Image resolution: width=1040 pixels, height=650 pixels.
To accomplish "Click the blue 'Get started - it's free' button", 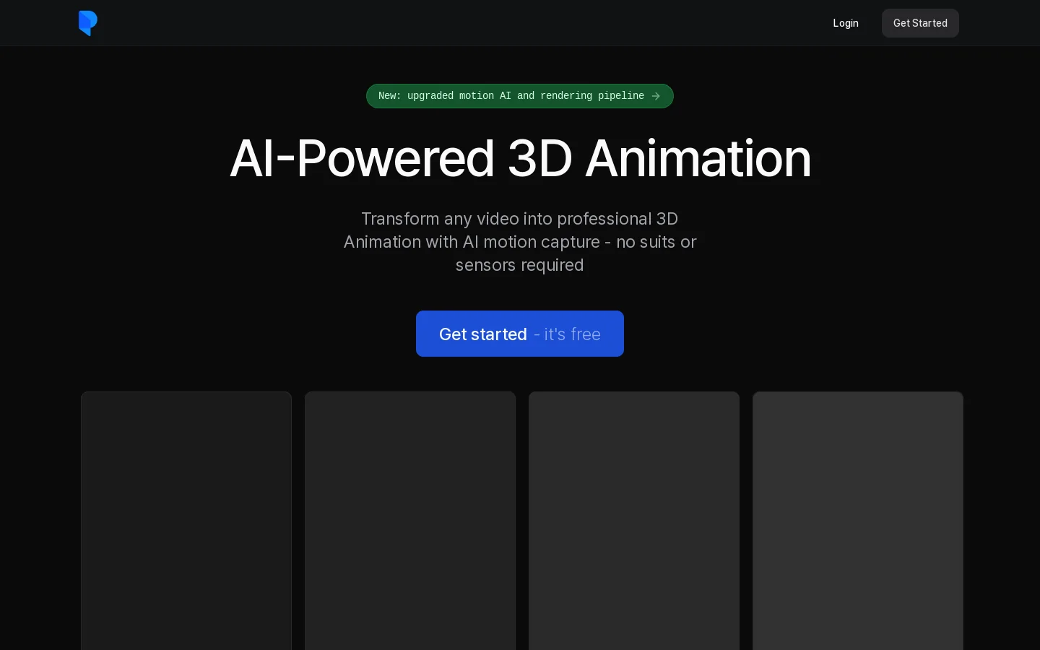I will (x=520, y=334).
